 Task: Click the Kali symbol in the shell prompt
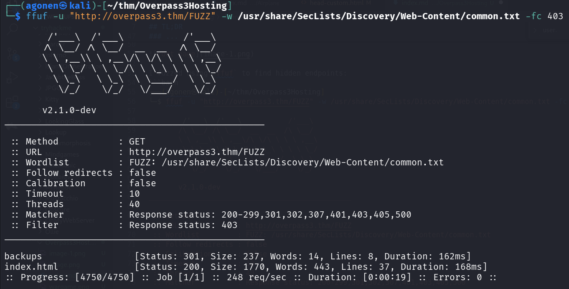pyautogui.click(x=62, y=6)
